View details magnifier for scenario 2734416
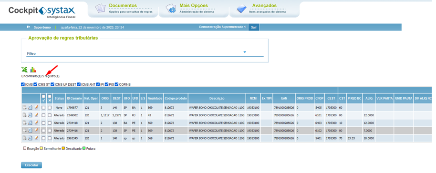The image size is (436, 173). pyautogui.click(x=30, y=130)
